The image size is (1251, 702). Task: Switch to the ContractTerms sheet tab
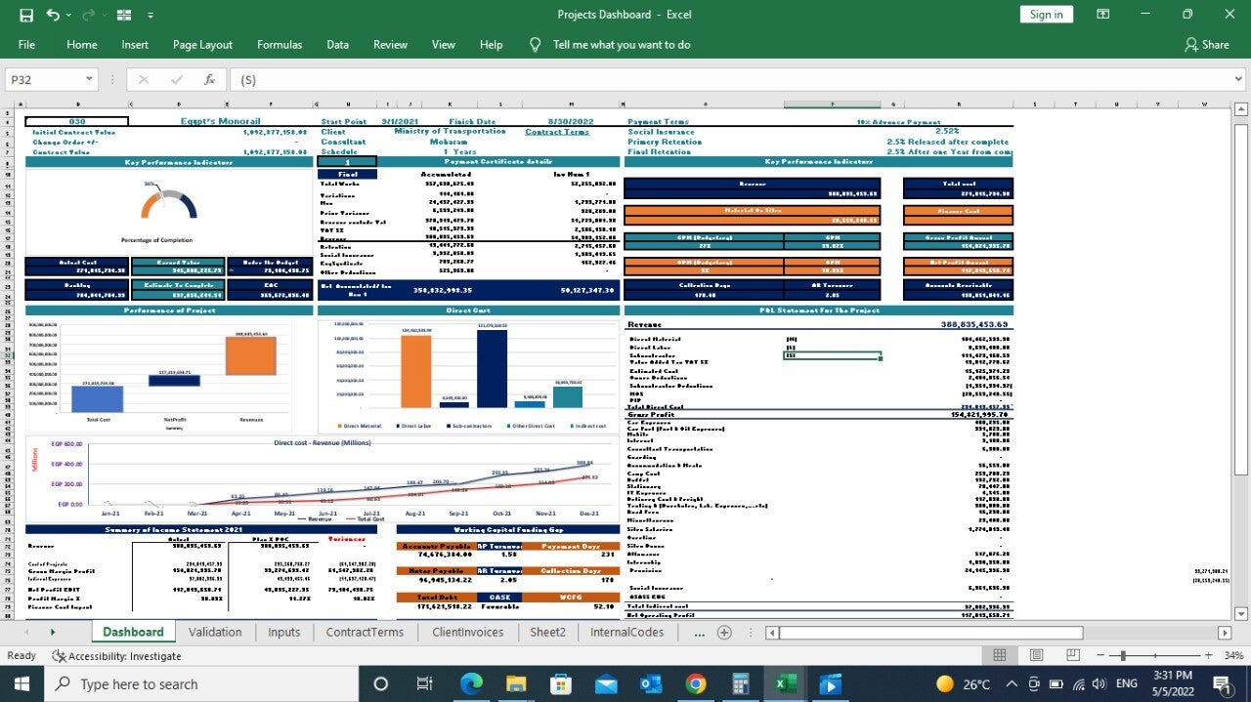[365, 633]
